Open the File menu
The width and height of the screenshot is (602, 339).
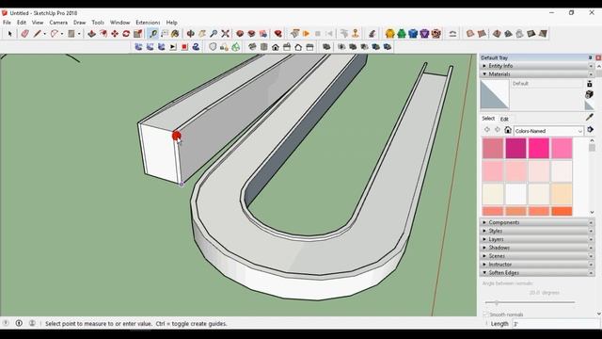[x=7, y=23]
